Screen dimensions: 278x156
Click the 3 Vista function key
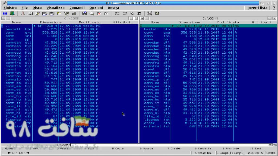[63, 149]
